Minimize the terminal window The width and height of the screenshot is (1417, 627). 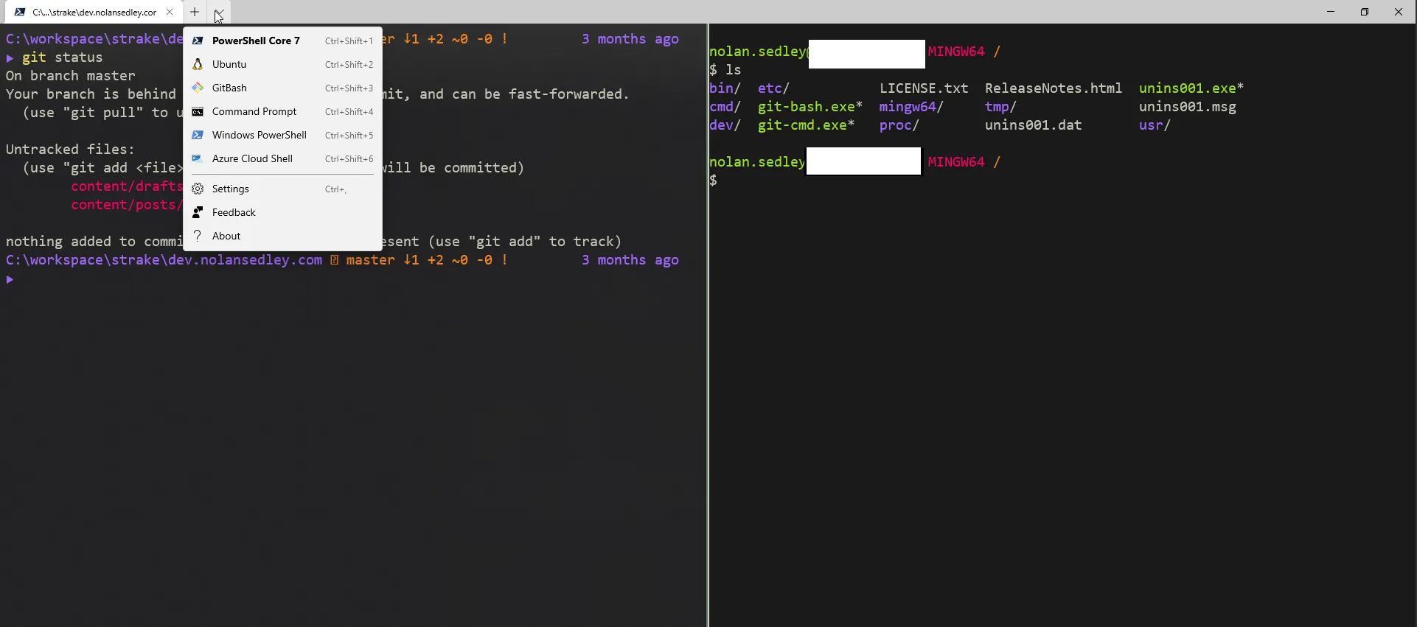pos(1331,12)
